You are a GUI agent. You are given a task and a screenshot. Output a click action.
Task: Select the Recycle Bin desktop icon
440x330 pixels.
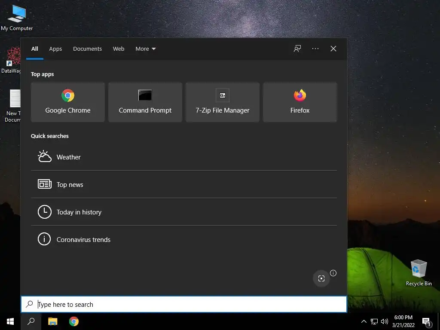419,272
